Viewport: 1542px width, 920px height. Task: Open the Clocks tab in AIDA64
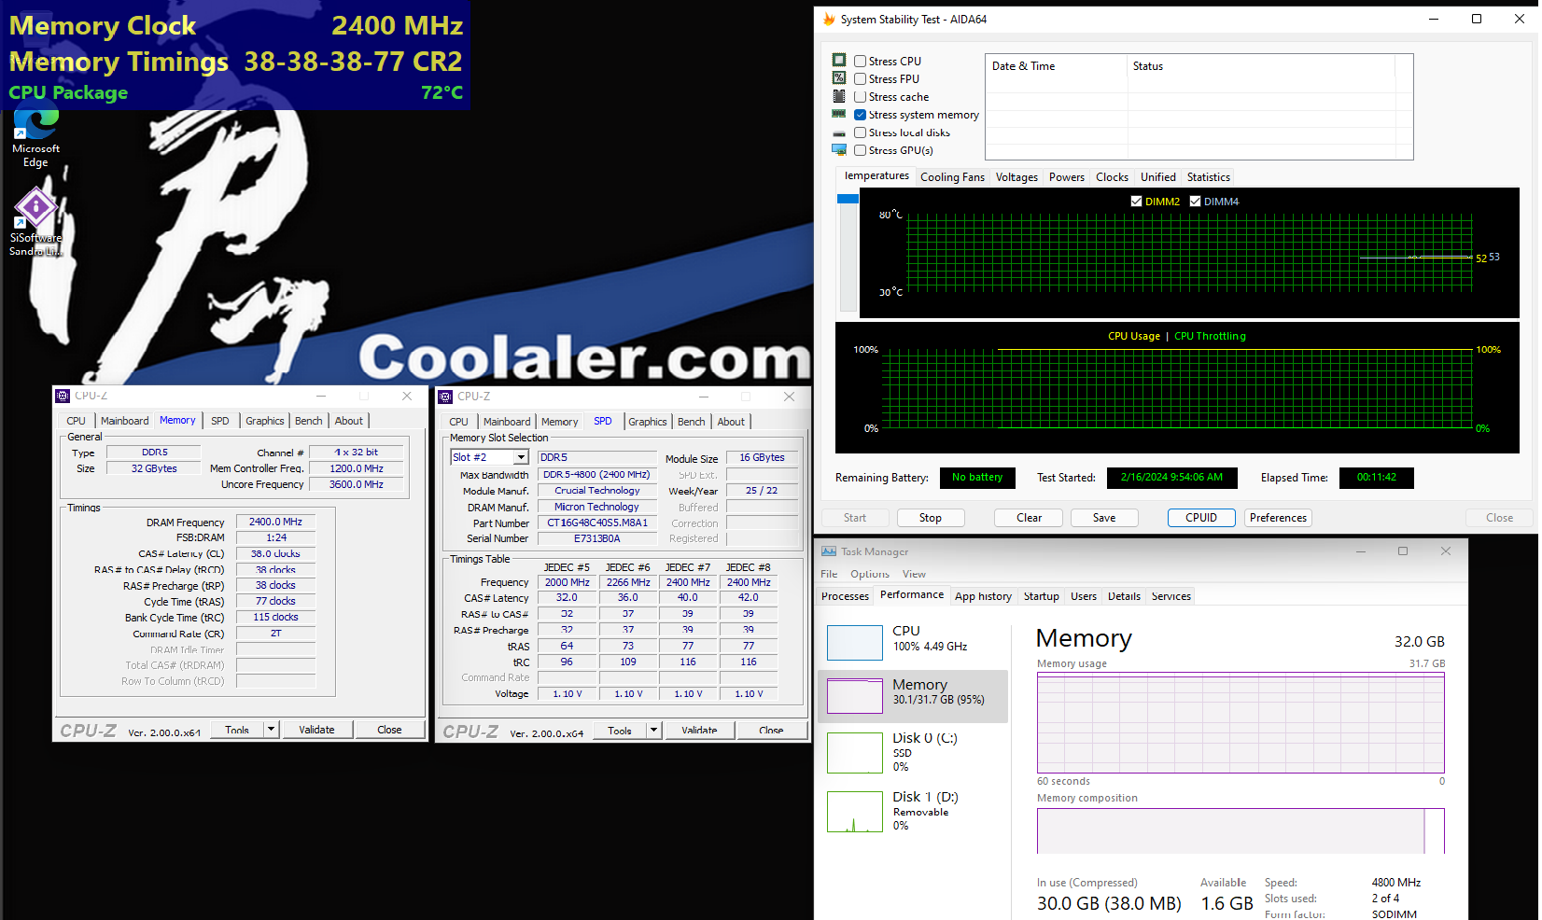point(1112,177)
